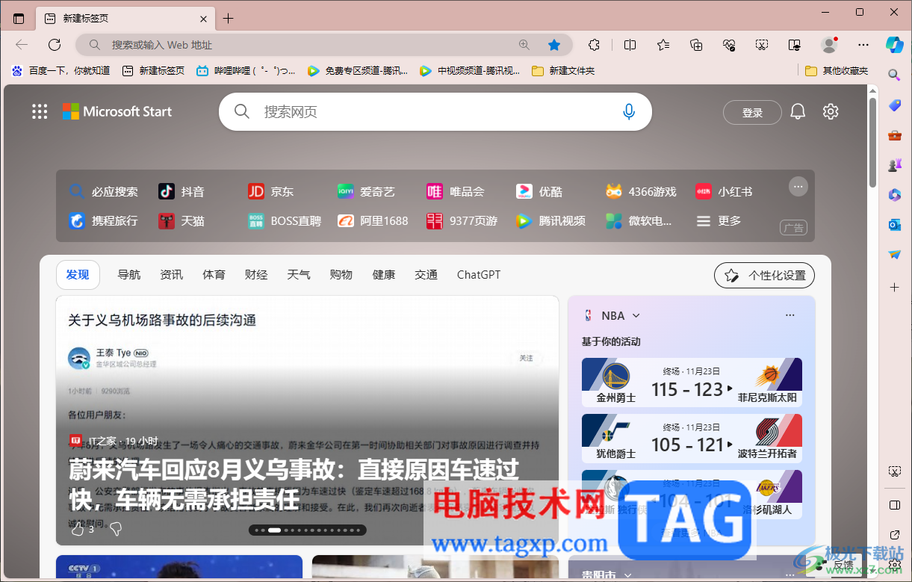Screen dimensions: 912x582
Task: Open the settings and more ellipsis menu
Action: (863, 45)
